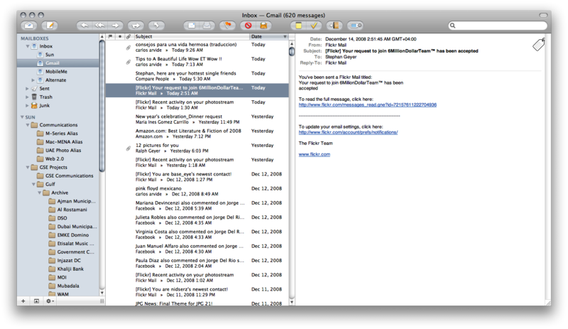Expand the Sent mailbox
The width and height of the screenshot is (568, 329).
coord(27,89)
